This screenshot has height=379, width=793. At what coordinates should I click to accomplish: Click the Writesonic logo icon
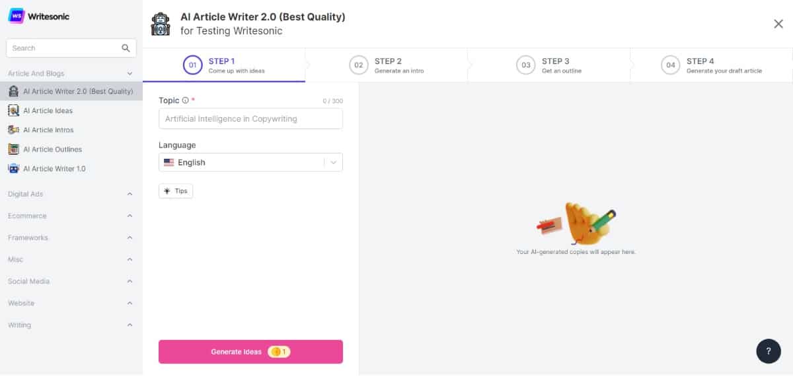pos(17,16)
